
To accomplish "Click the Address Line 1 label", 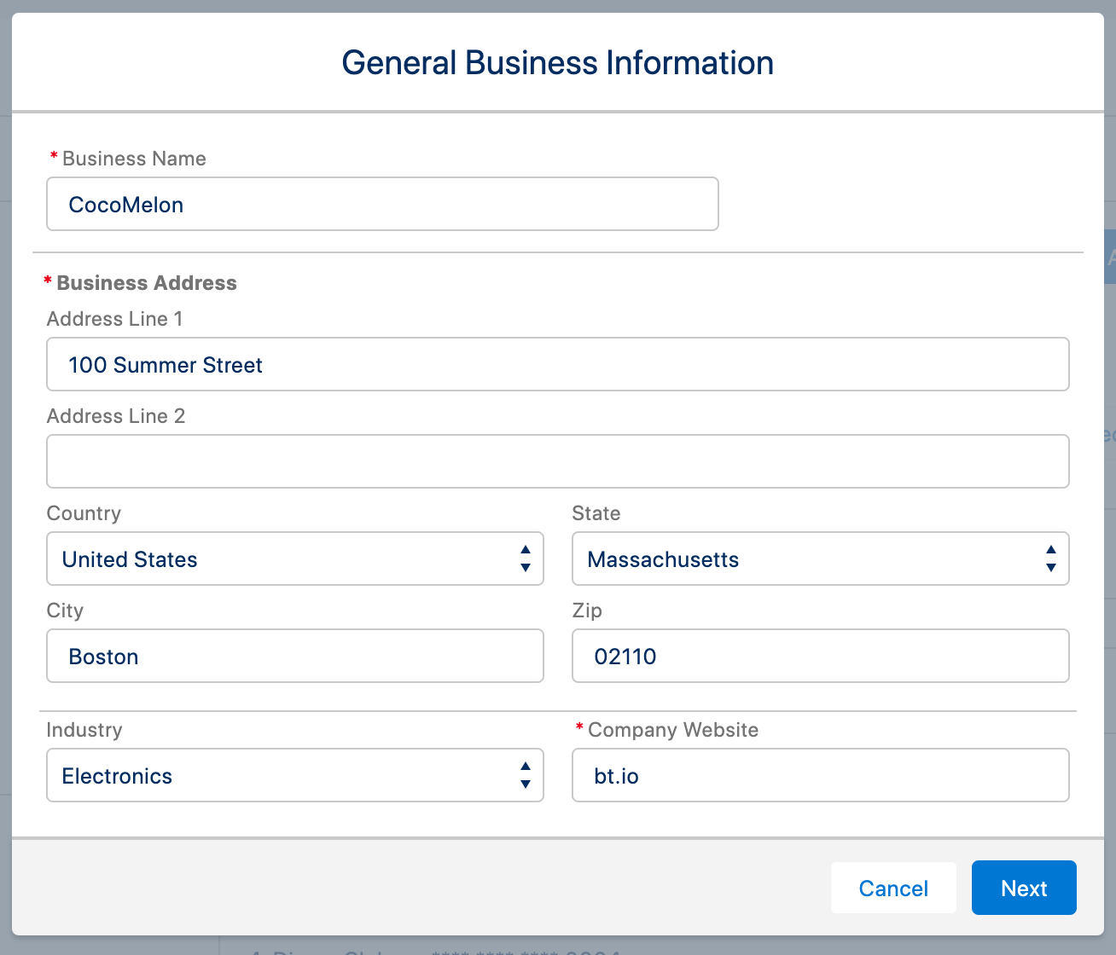I will pyautogui.click(x=114, y=319).
